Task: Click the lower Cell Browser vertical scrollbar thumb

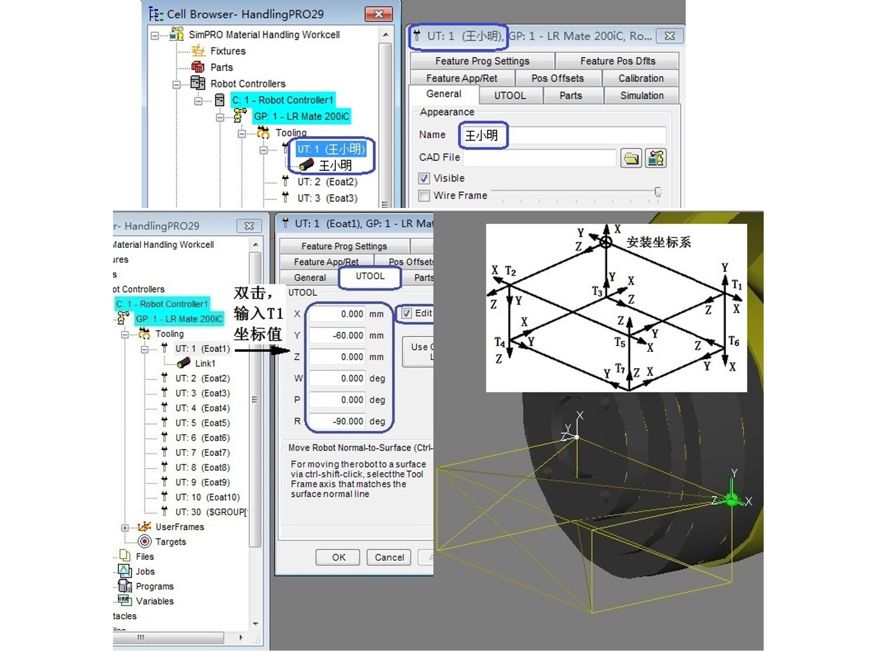Action: [255, 400]
